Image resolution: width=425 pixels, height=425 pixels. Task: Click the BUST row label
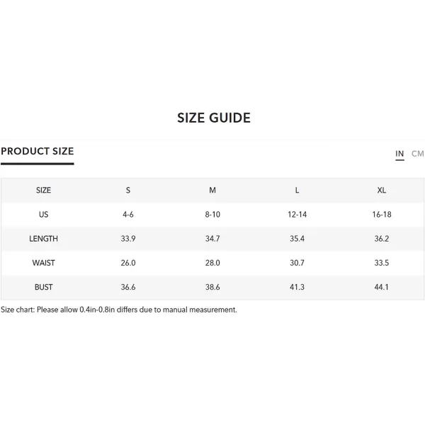click(44, 287)
